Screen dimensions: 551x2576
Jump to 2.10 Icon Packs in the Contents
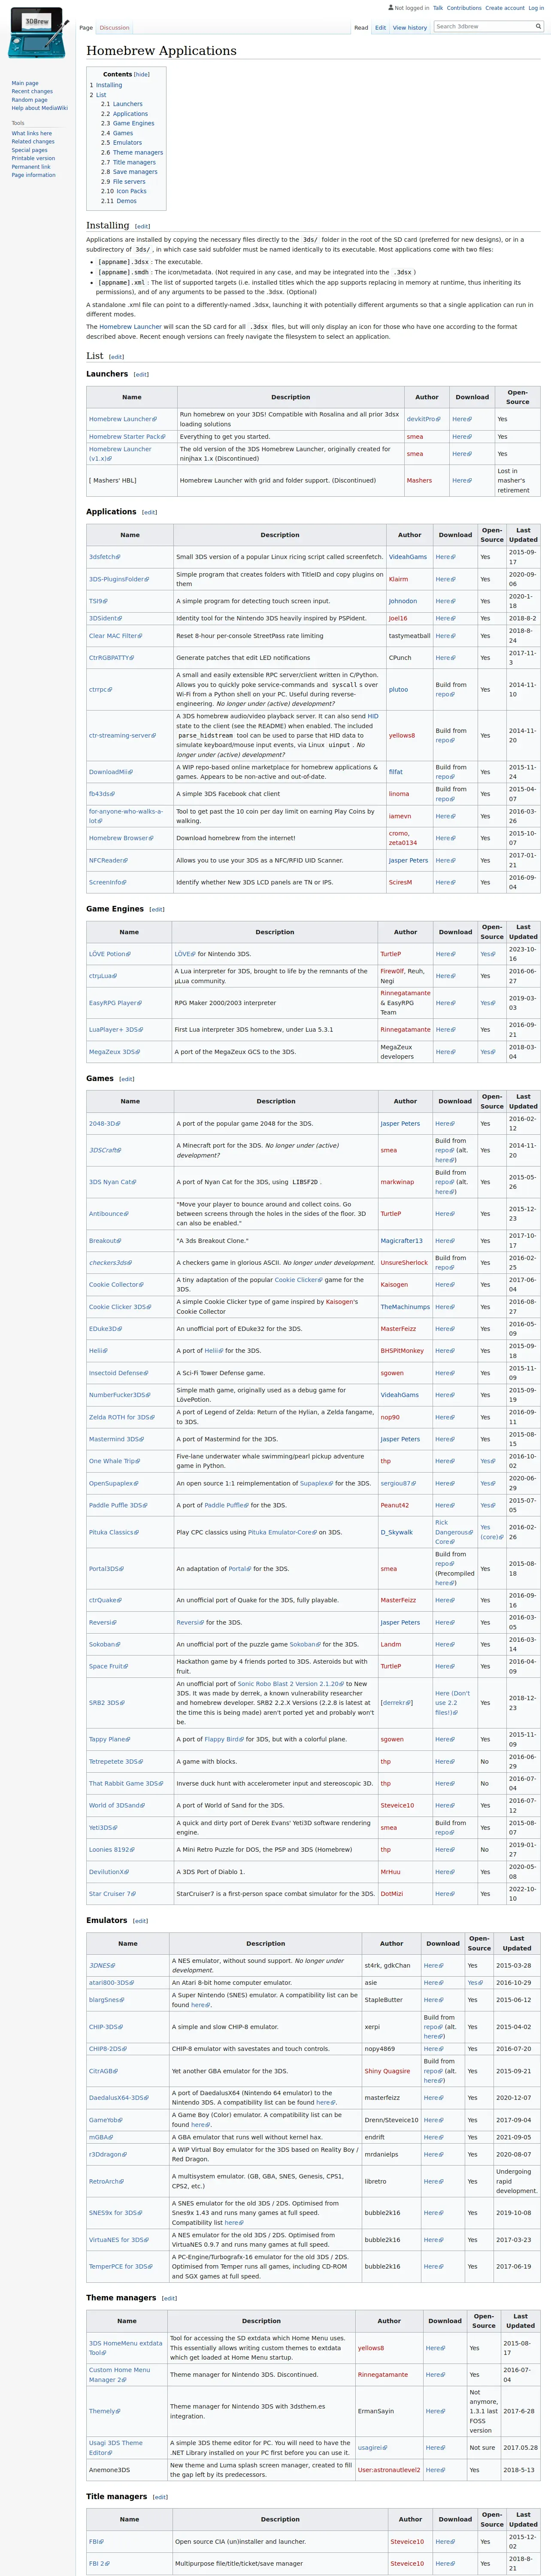click(124, 191)
